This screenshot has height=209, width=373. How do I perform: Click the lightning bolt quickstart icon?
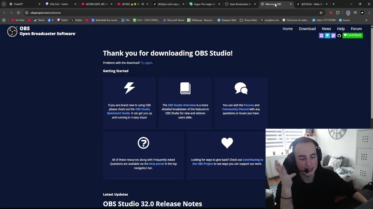129,88
